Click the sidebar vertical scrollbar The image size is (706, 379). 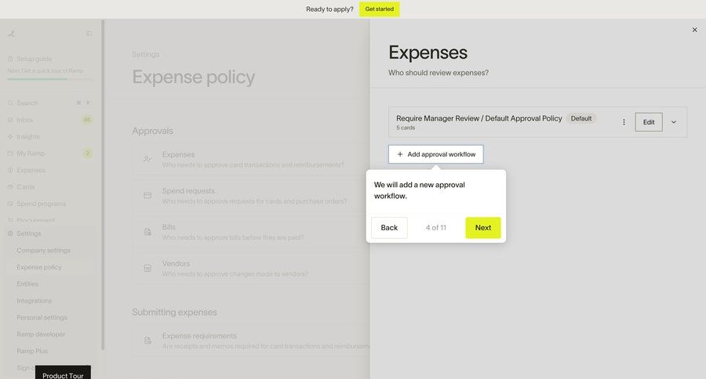[103, 184]
